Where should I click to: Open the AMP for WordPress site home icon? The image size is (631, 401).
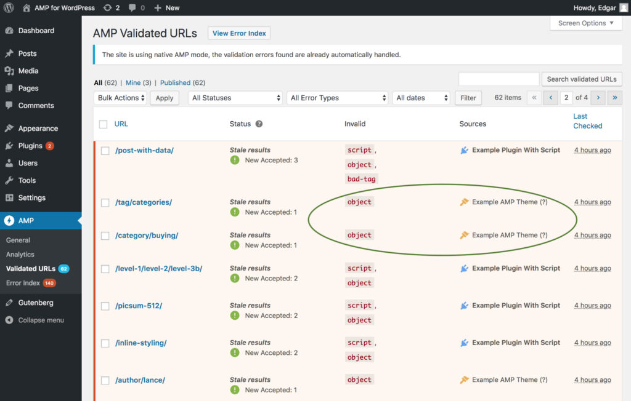click(x=26, y=7)
